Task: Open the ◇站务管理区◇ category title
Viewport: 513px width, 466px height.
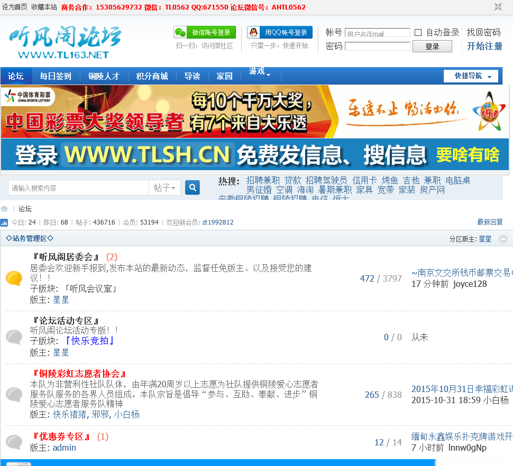Action: tap(30, 239)
